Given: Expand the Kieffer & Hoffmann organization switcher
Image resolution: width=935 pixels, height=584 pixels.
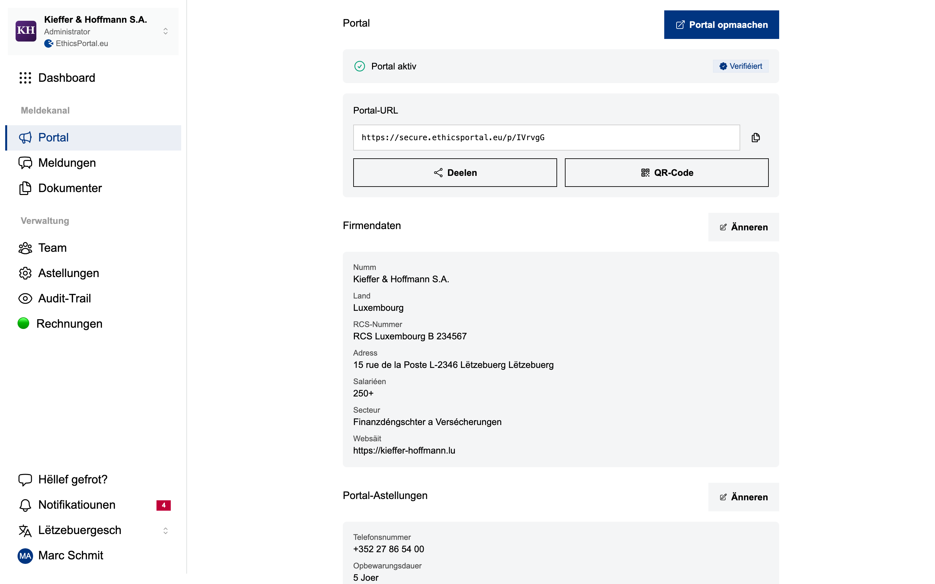Looking at the screenshot, I should pos(165,31).
